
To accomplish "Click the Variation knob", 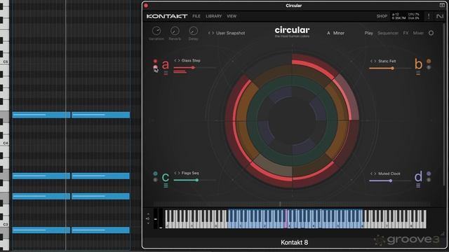I will point(156,31).
